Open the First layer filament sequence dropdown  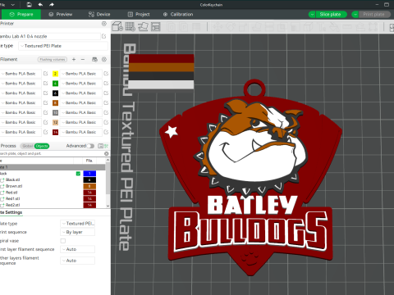pos(77,249)
